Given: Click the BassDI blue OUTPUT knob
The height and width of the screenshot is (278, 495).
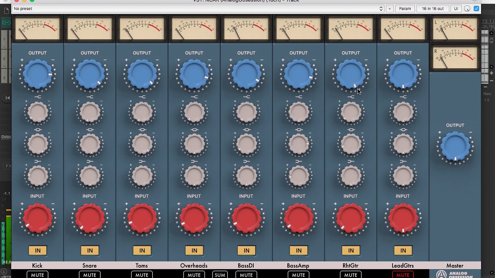Looking at the screenshot, I should [x=246, y=75].
